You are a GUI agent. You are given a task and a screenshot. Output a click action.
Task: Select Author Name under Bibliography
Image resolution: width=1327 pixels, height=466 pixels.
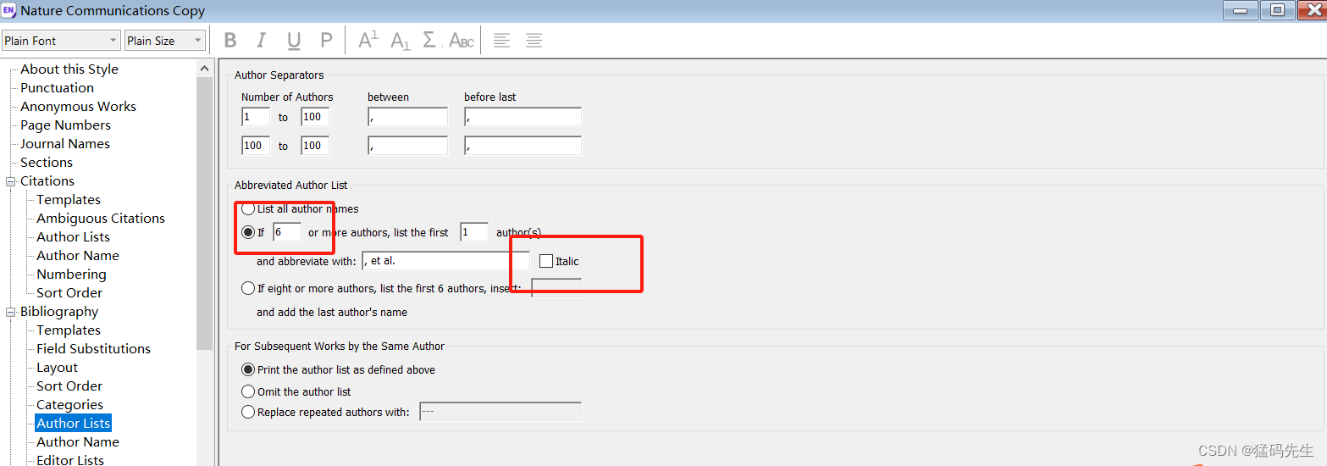pyautogui.click(x=78, y=442)
